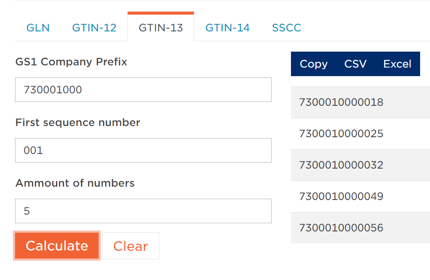Clear the form with the Clear button
Image resolution: width=430 pixels, height=280 pixels.
click(130, 246)
